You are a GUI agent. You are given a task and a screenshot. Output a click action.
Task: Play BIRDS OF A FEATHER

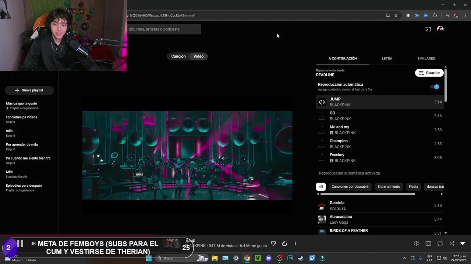(x=380, y=232)
